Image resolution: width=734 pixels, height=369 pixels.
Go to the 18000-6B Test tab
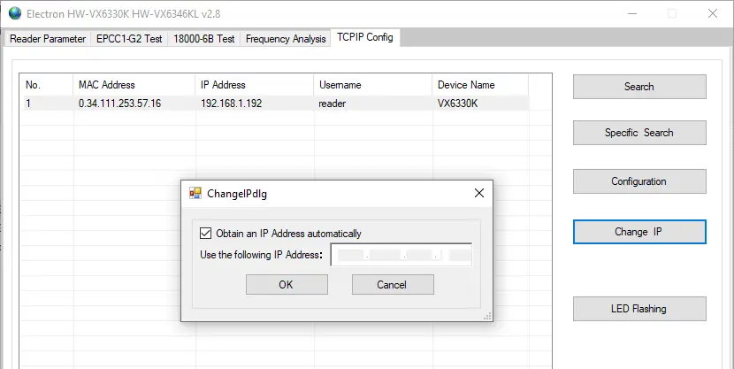[x=202, y=39]
